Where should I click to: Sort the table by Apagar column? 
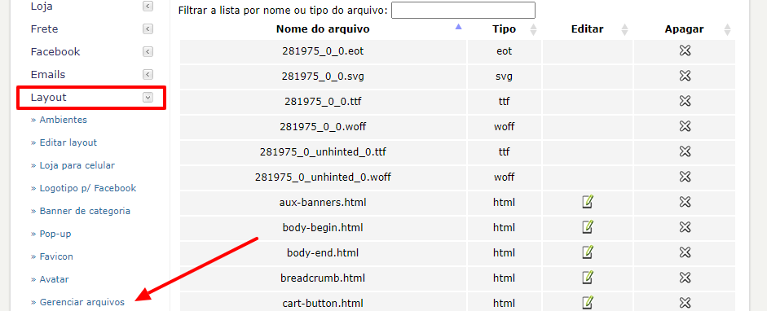click(727, 30)
